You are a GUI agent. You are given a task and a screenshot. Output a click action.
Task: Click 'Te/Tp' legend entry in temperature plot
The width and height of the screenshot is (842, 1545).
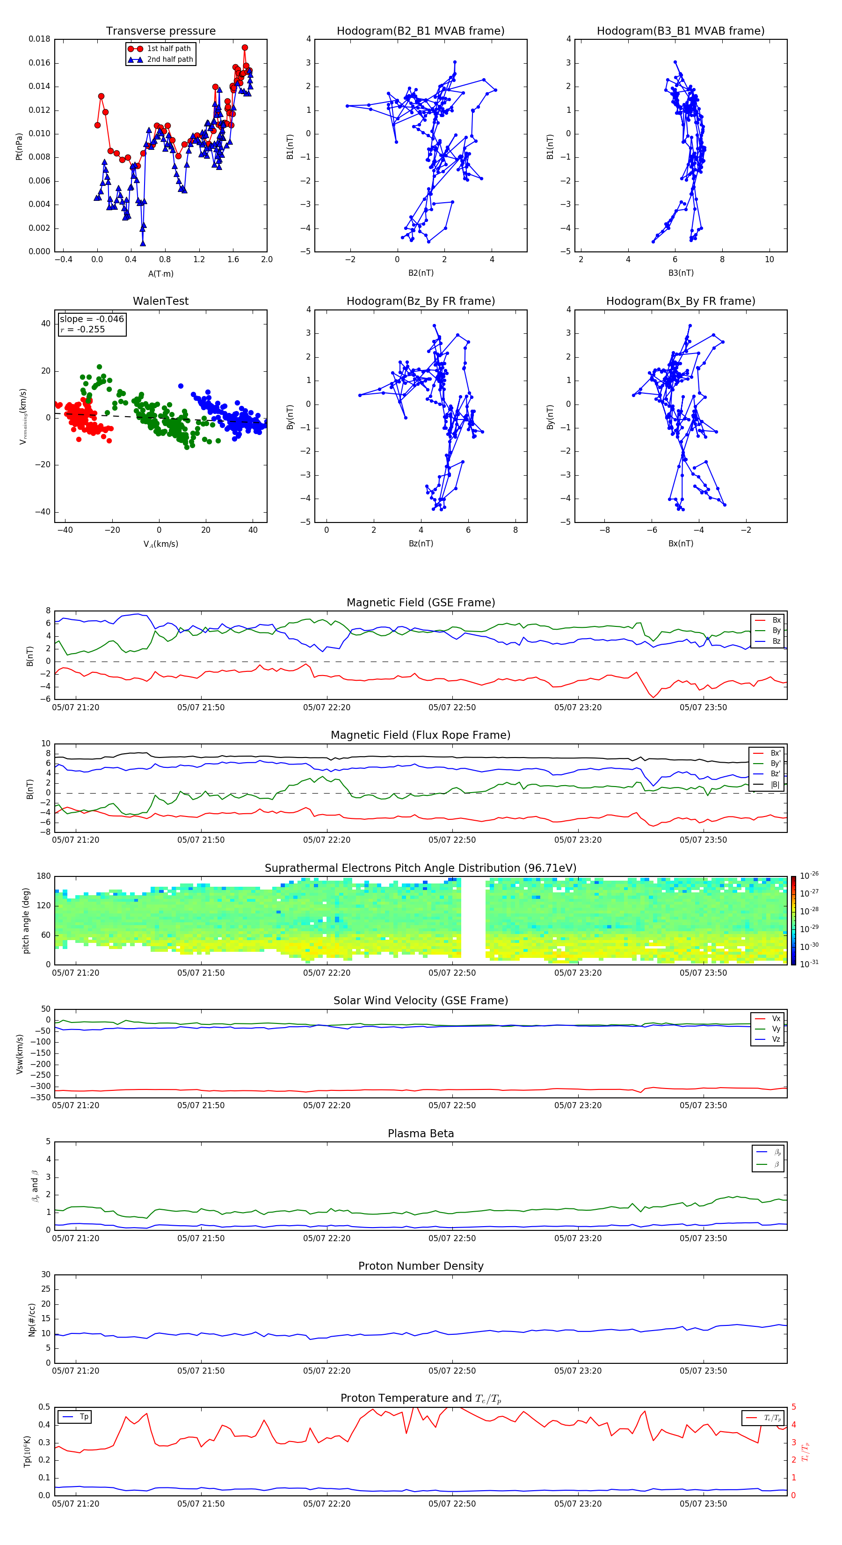click(763, 1418)
